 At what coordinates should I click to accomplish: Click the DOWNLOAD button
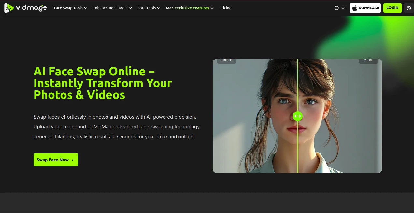tap(365, 8)
